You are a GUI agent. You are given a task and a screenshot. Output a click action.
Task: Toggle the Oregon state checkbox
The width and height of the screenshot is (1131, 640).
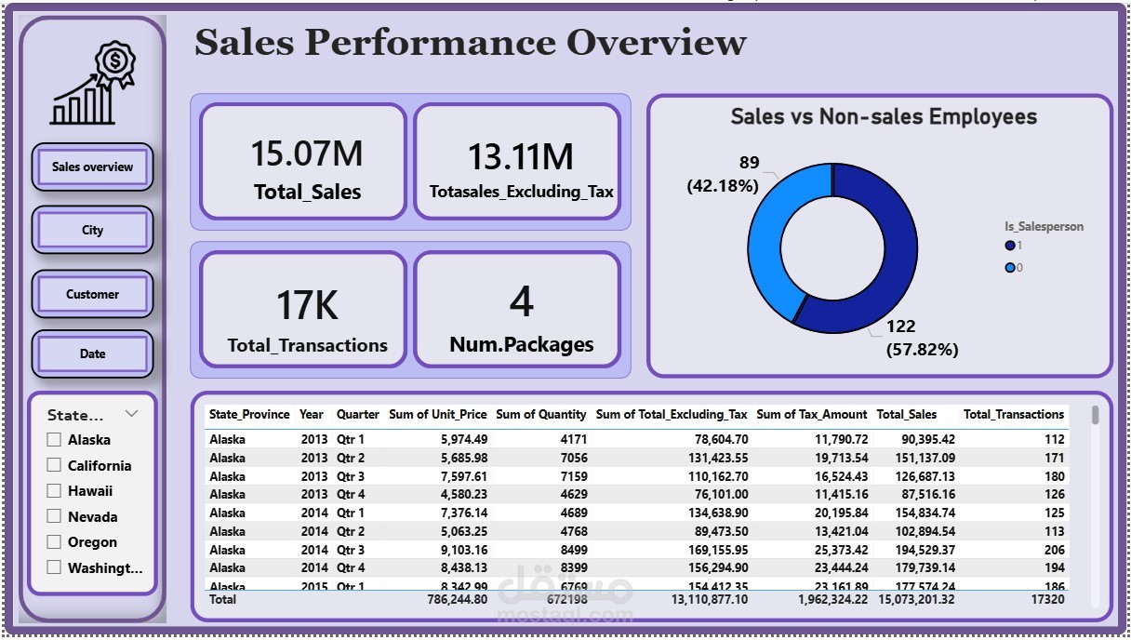coord(54,541)
